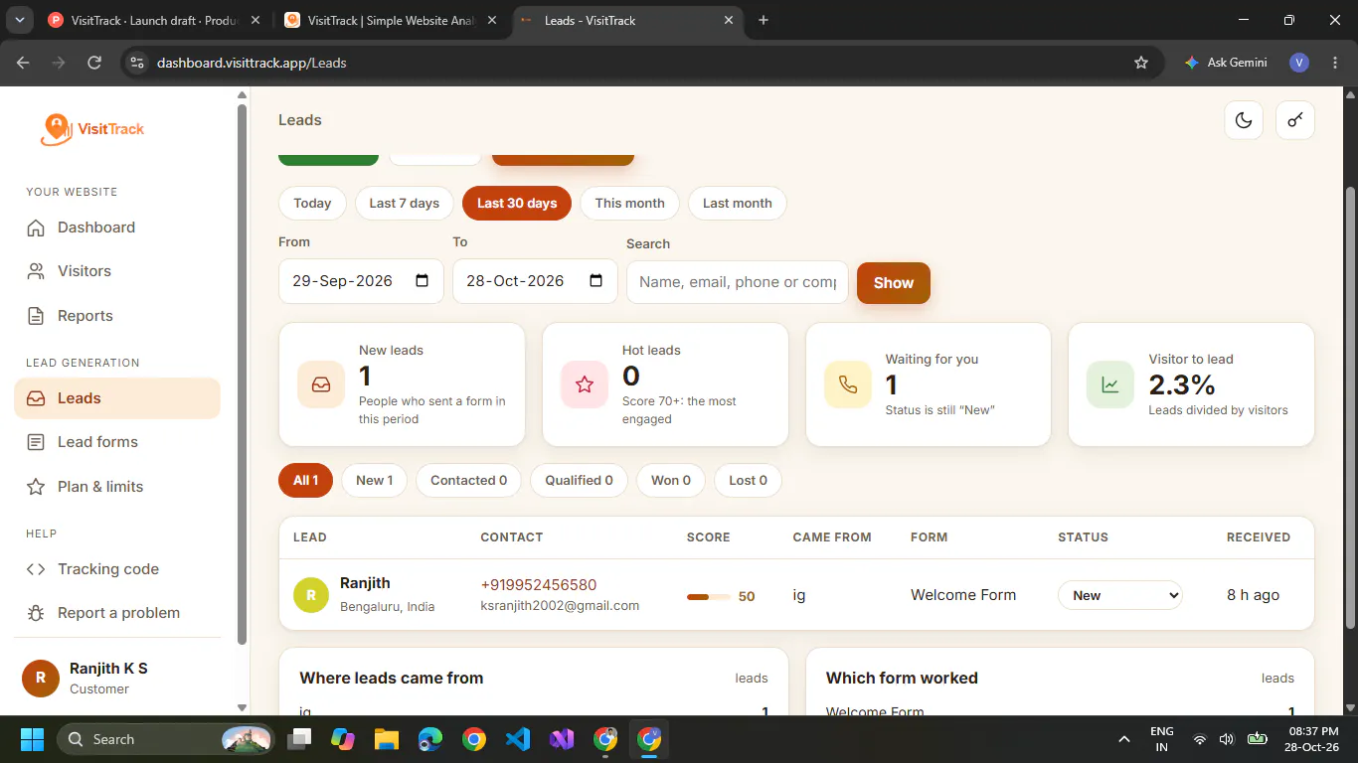Open the Chrome three-dot menu

[x=1334, y=63]
